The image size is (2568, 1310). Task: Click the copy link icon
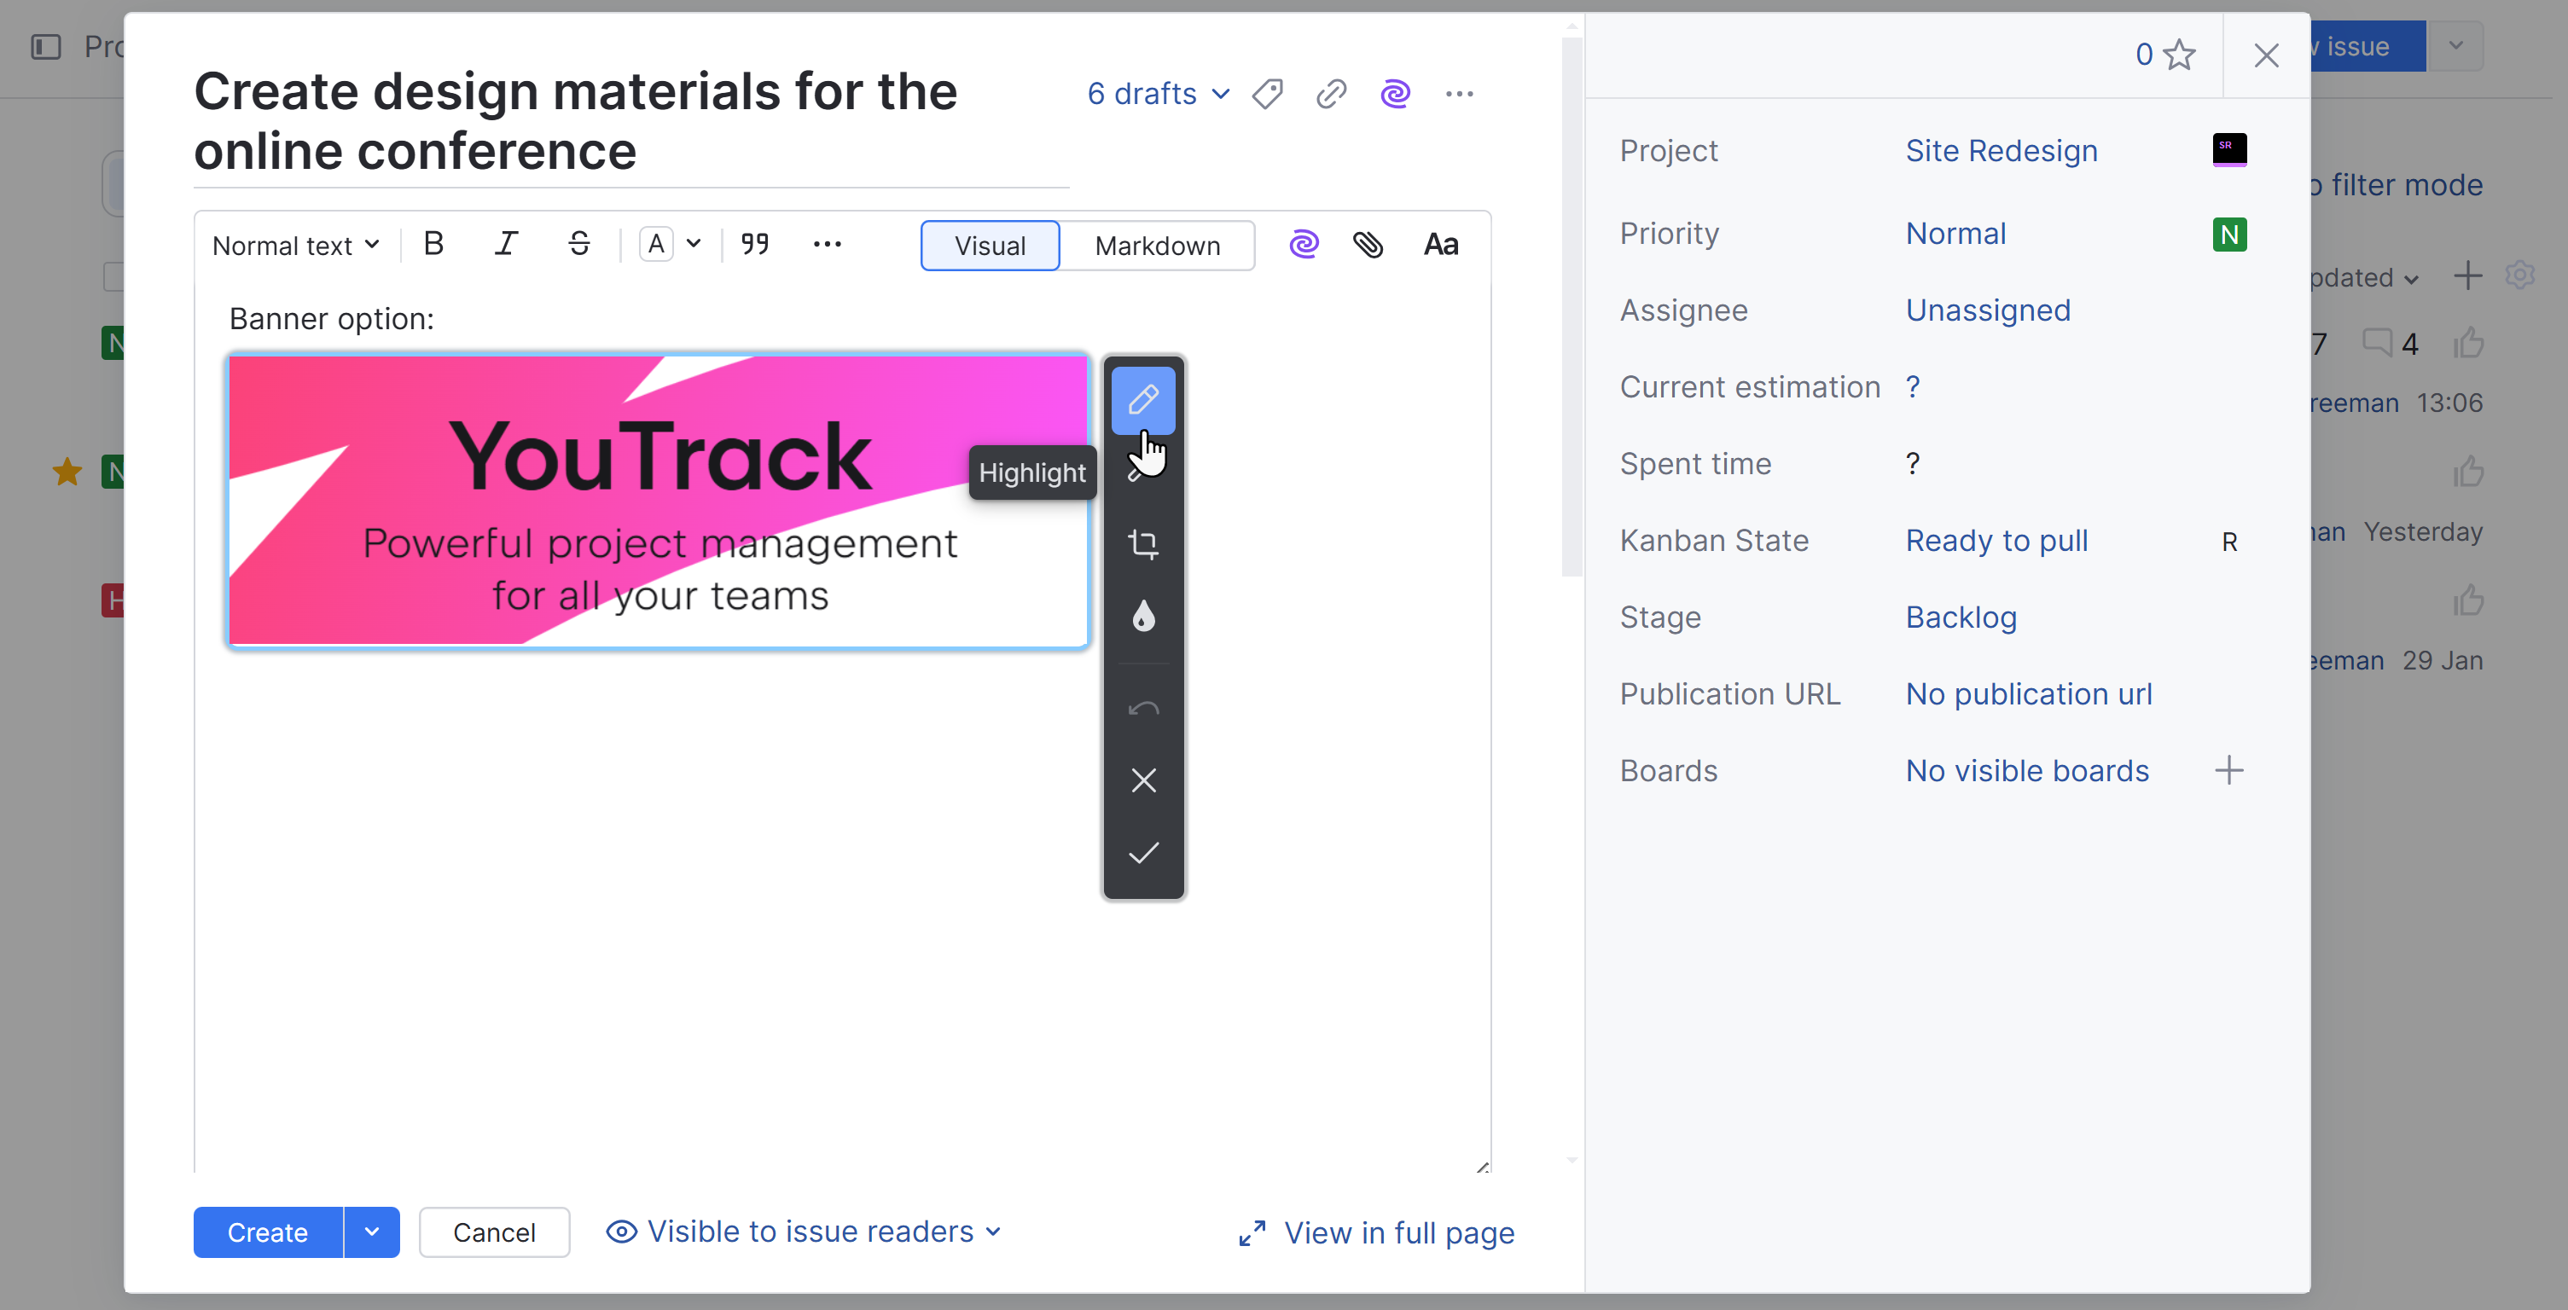click(1331, 94)
